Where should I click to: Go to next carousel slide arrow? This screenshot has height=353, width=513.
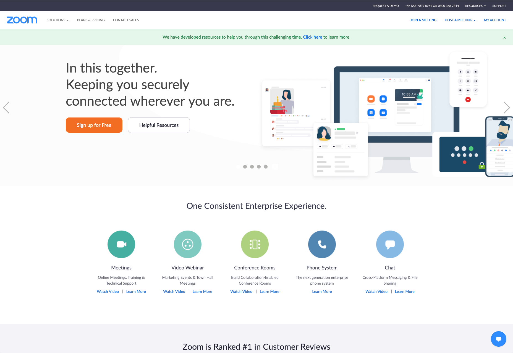pos(507,108)
